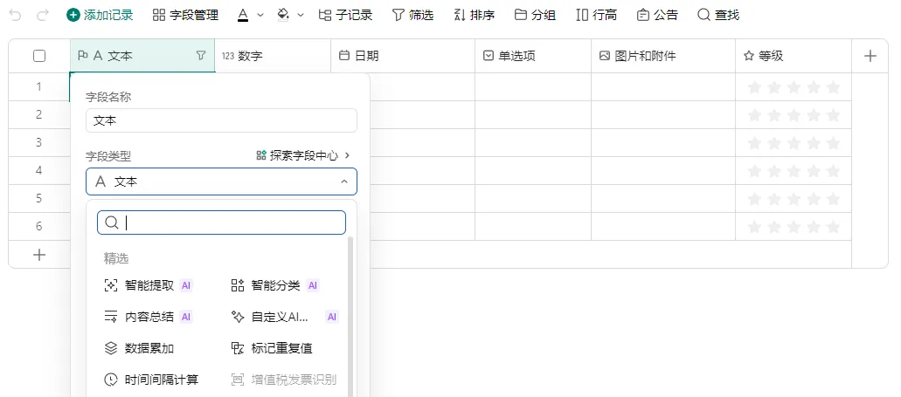901x397 pixels.
Task: Click the field type list scrollbar
Action: click(x=350, y=316)
